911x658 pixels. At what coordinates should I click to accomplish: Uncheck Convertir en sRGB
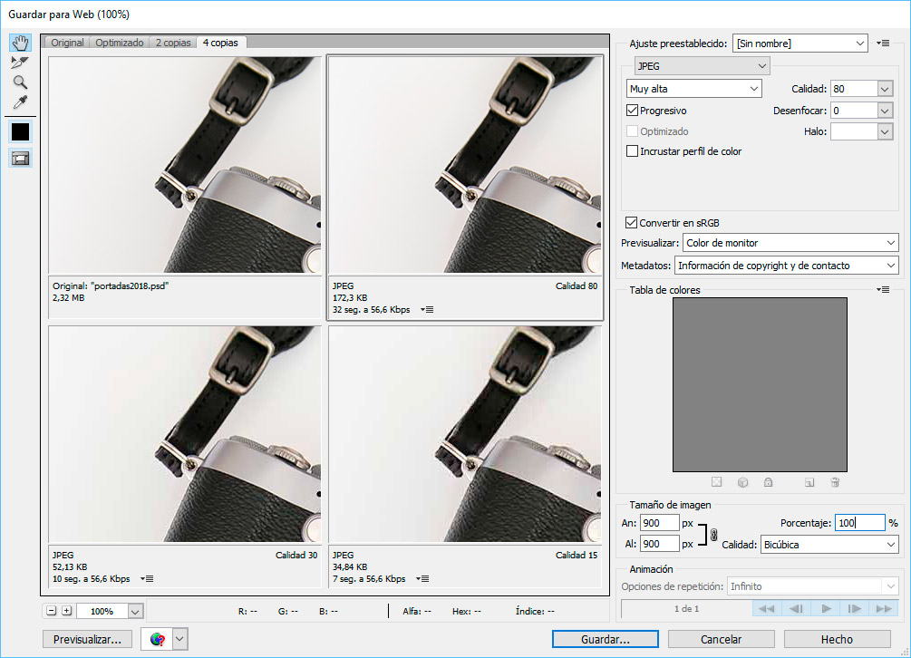(632, 222)
